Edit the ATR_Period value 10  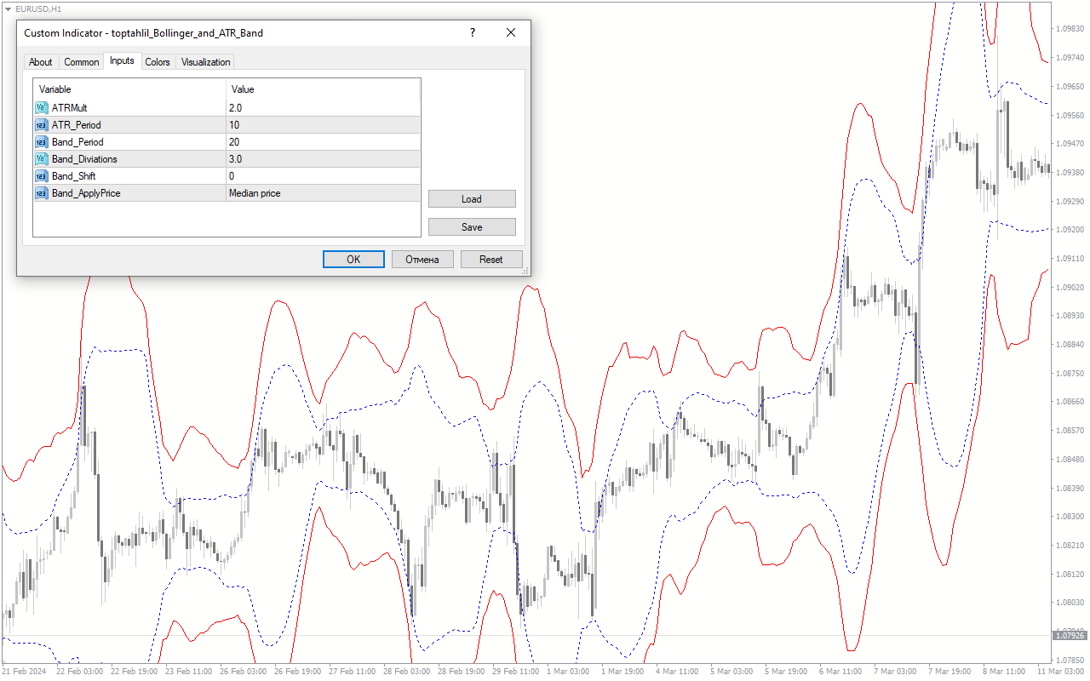pos(323,125)
